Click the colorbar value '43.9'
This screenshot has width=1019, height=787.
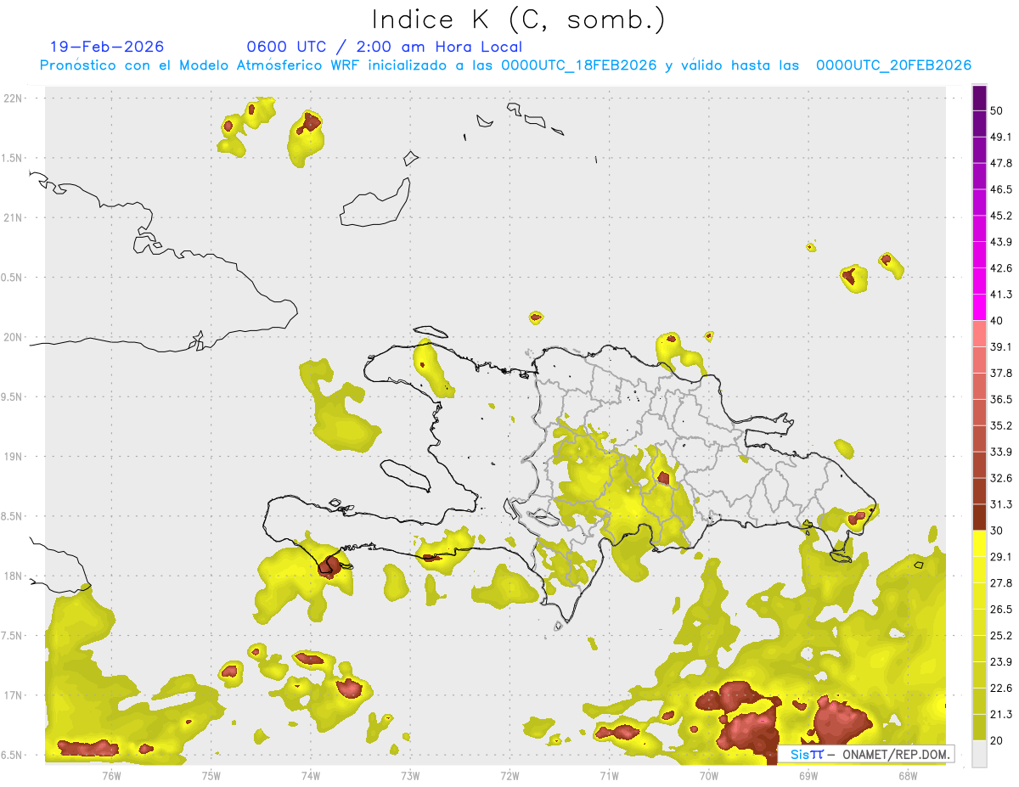pos(1001,242)
